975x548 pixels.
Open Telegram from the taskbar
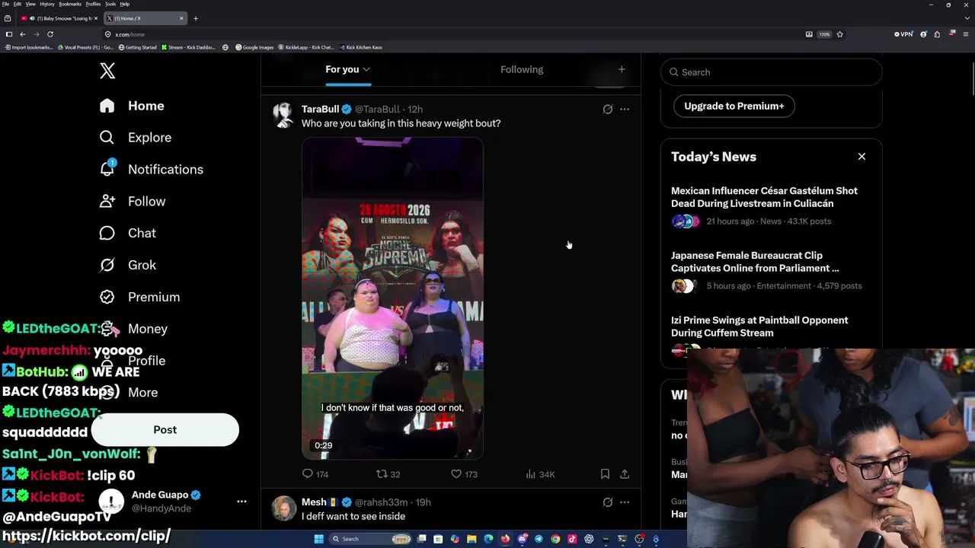click(x=539, y=540)
